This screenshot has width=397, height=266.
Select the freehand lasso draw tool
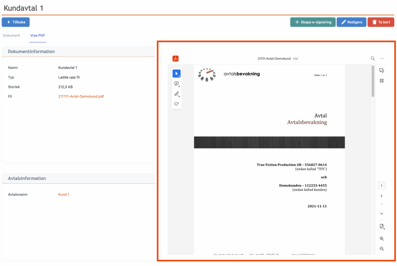click(176, 104)
